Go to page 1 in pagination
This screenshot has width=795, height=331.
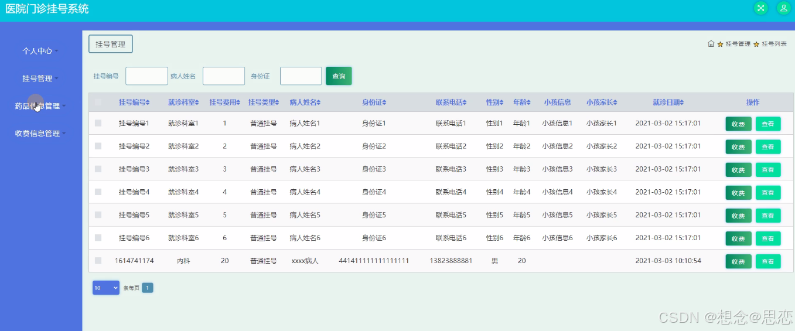coord(148,288)
